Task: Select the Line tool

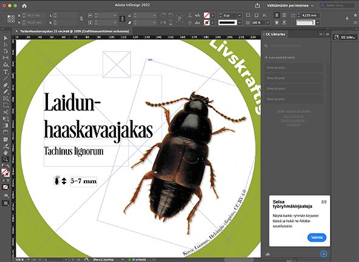Action: [5, 78]
